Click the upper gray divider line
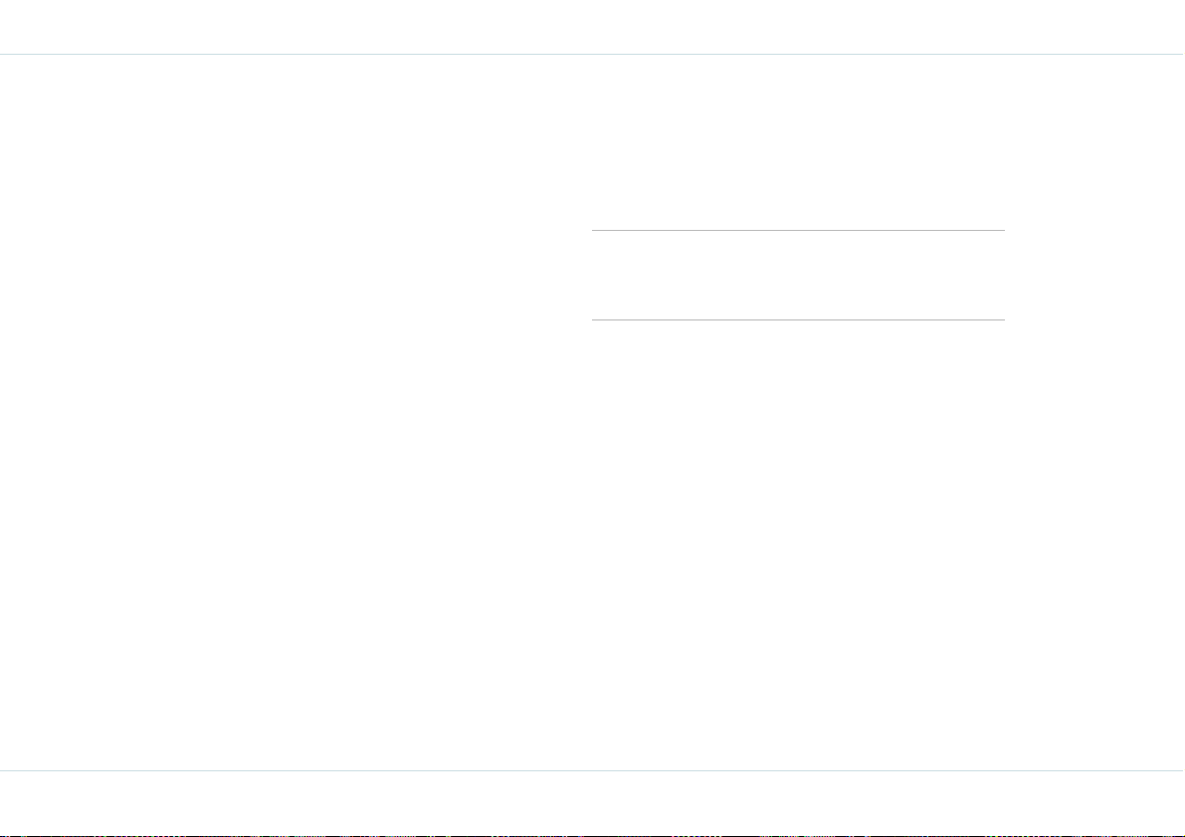Viewport: 1185px width, 837px height. [x=798, y=230]
